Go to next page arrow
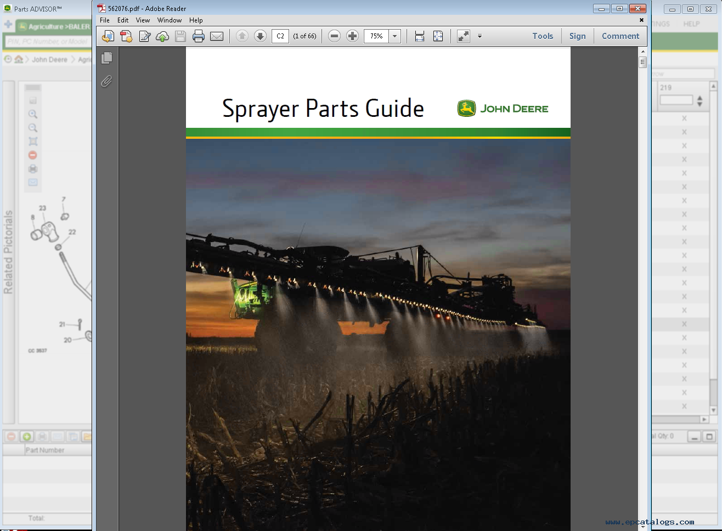The width and height of the screenshot is (722, 531). pyautogui.click(x=260, y=36)
